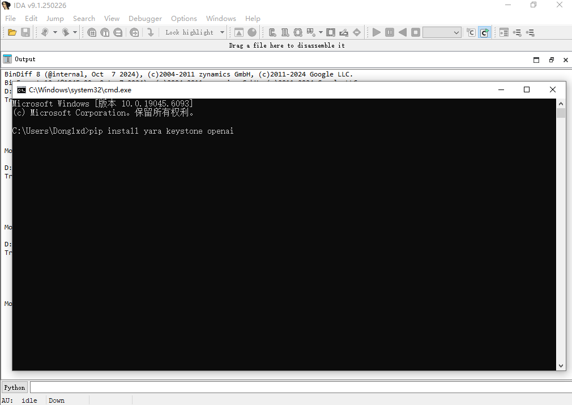Click the jump down arrow icon
The image size is (572, 405).
click(151, 33)
